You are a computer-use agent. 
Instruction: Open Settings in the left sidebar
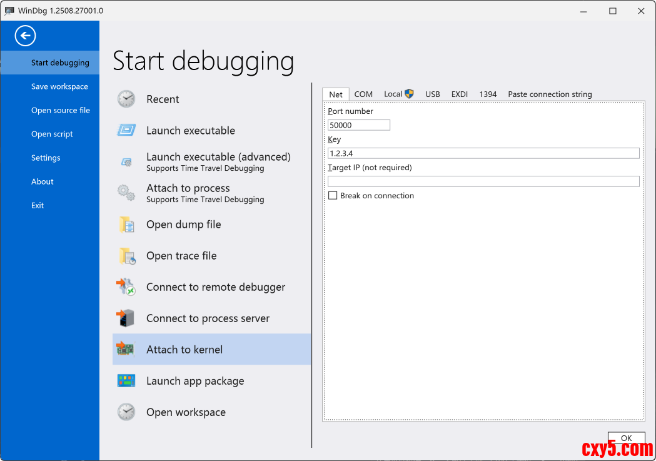pyautogui.click(x=46, y=158)
